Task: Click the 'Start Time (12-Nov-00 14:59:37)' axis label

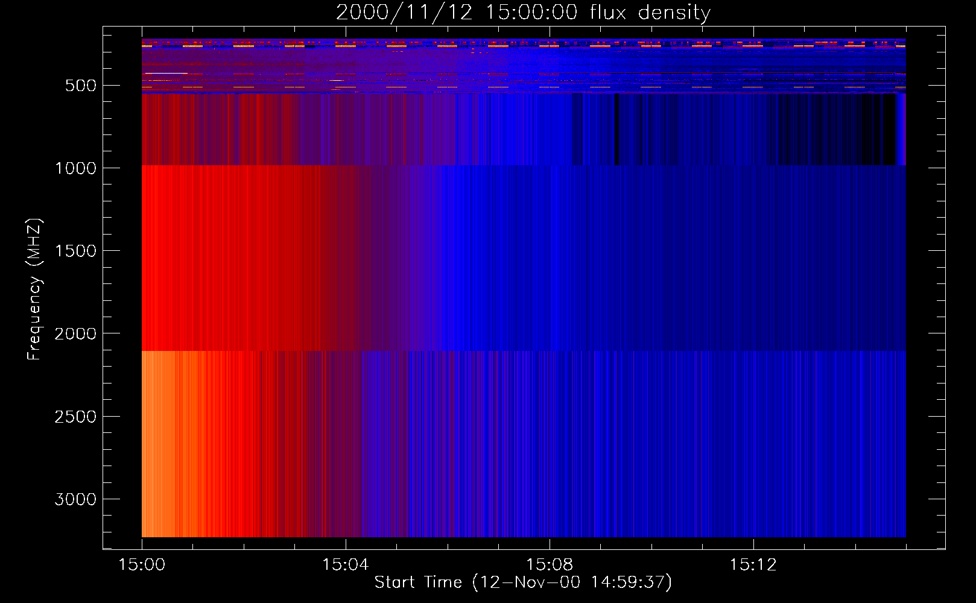Action: click(x=523, y=582)
